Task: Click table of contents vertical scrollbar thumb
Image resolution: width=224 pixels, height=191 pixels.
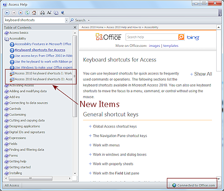Action: click(74, 76)
